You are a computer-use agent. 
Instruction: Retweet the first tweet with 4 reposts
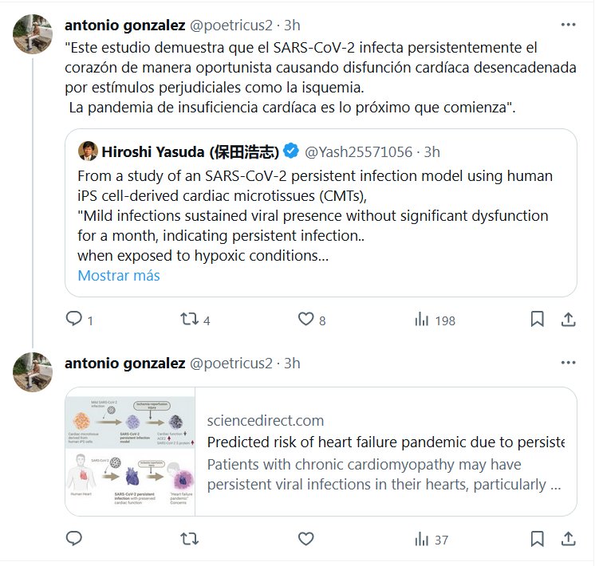click(x=189, y=320)
